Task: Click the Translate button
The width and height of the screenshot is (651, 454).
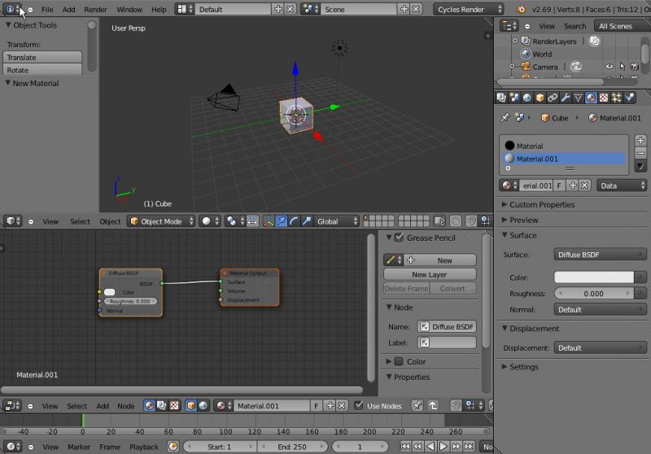Action: [x=42, y=58]
